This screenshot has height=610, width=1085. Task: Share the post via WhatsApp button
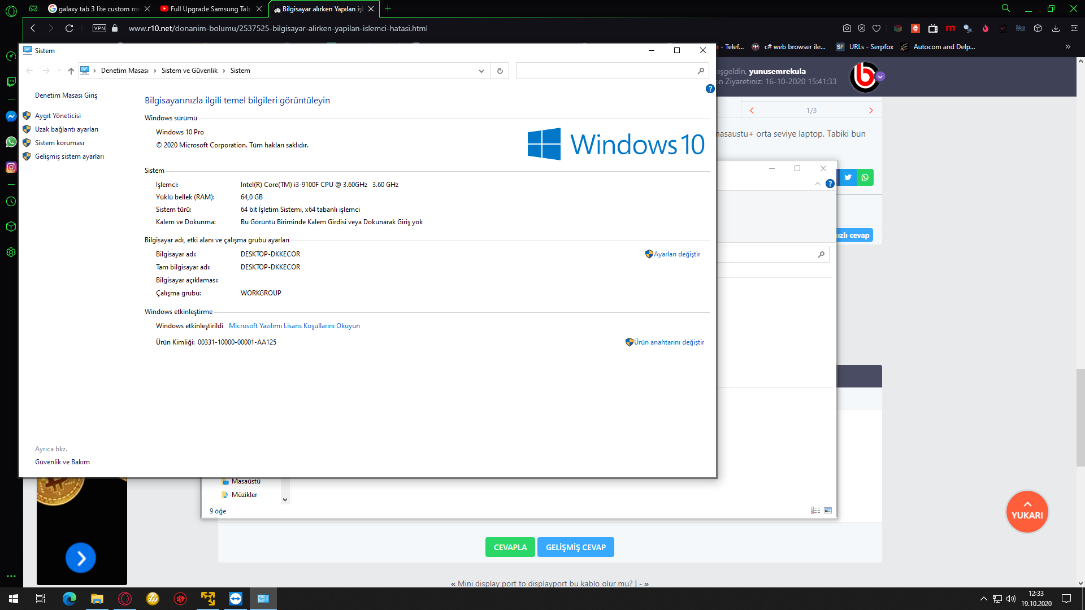coord(865,177)
